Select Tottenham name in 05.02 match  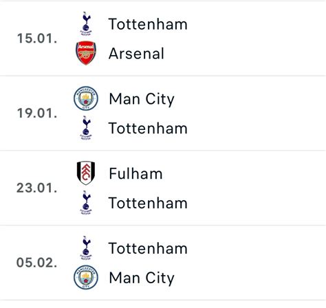(148, 248)
